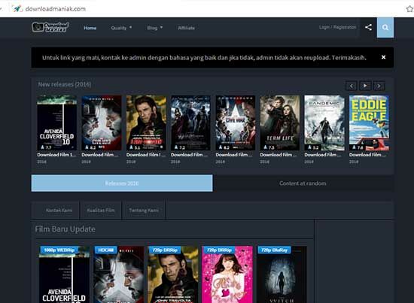The image size is (414, 303).
Task: Open the Kualitas Film tab
Action: 101,211
